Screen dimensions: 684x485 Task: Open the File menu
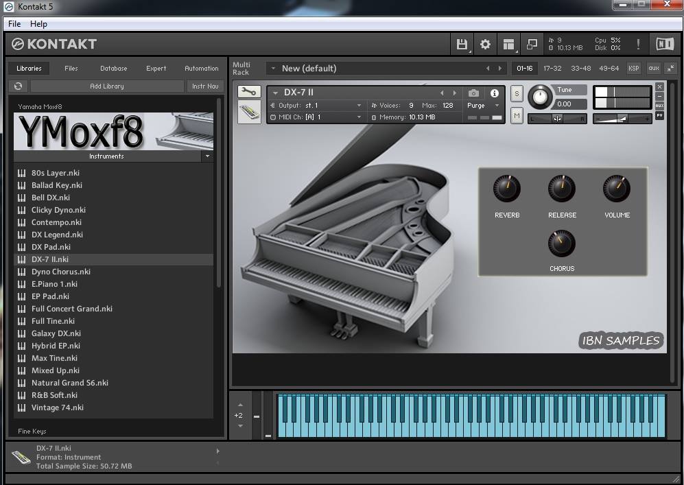(14, 24)
